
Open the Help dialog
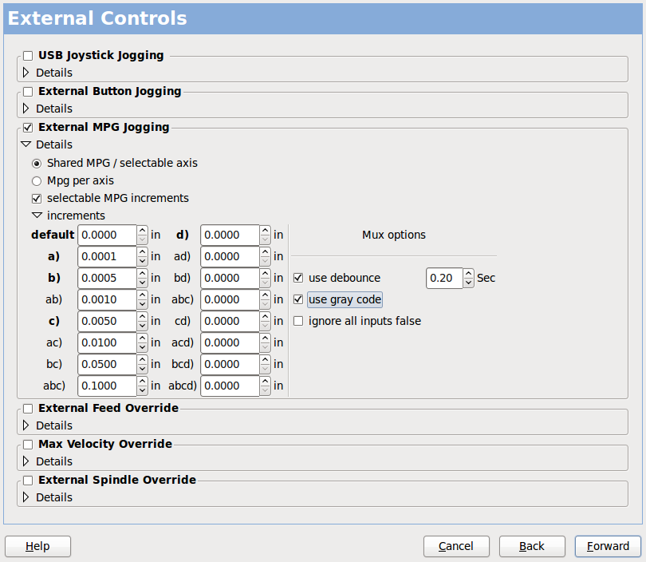pyautogui.click(x=37, y=546)
